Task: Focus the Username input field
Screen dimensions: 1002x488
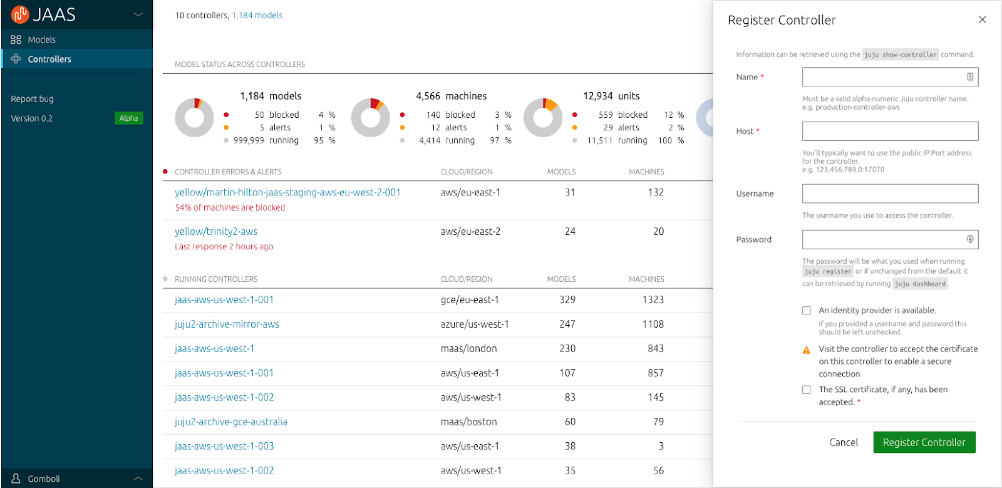Action: click(x=890, y=194)
